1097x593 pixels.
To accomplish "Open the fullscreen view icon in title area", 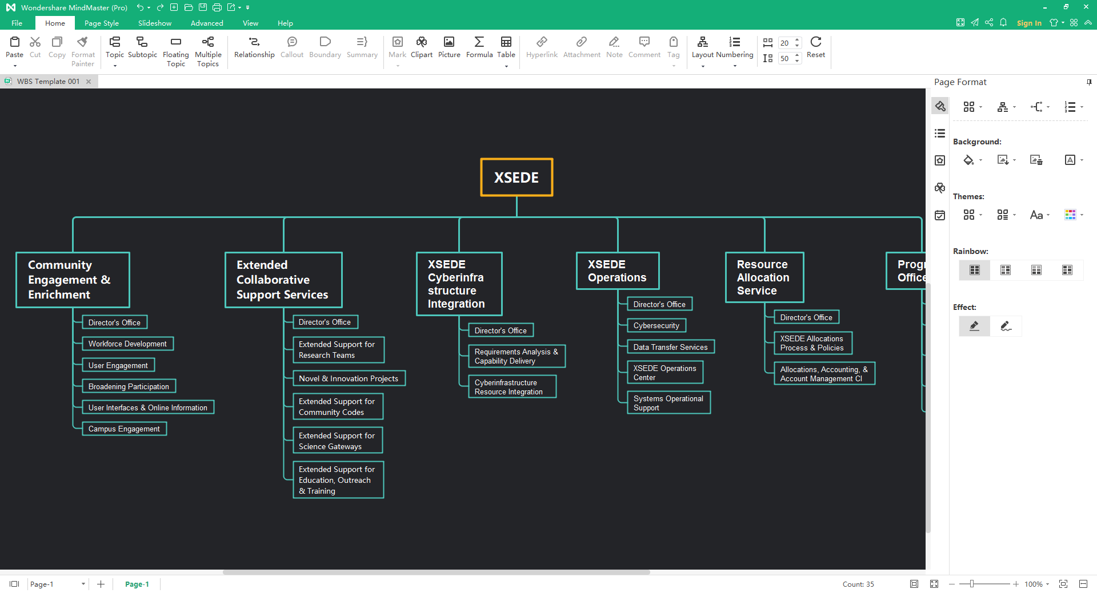I will tap(960, 23).
